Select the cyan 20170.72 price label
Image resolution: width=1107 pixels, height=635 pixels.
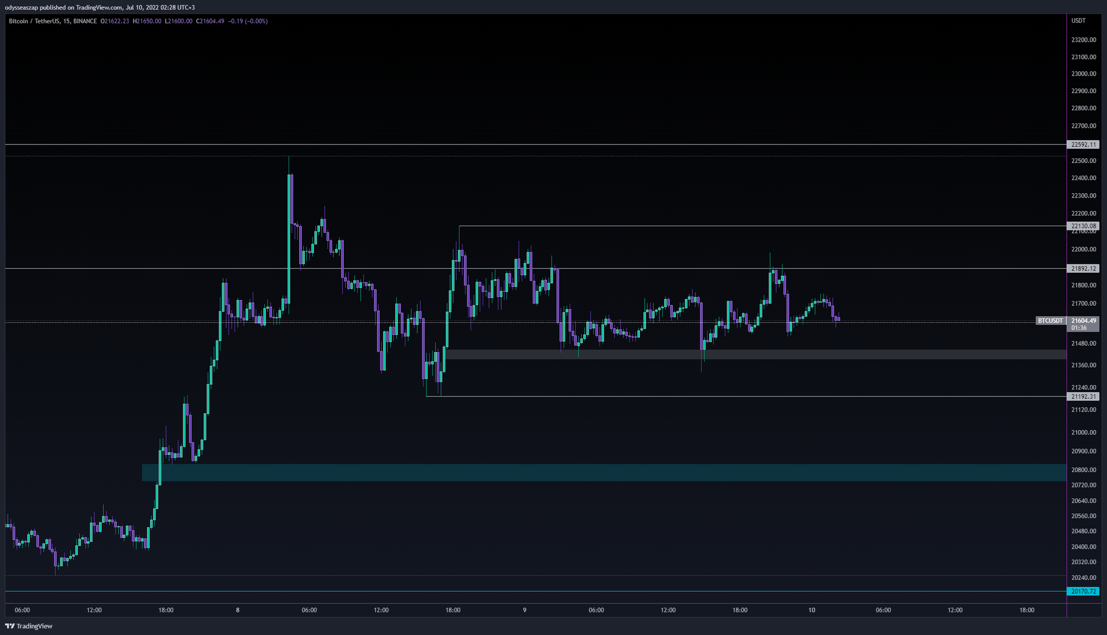[1083, 592]
